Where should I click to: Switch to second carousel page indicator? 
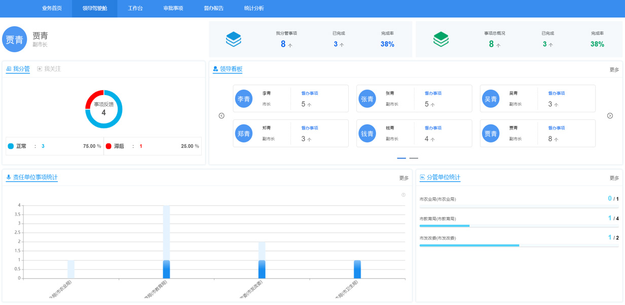click(x=414, y=158)
